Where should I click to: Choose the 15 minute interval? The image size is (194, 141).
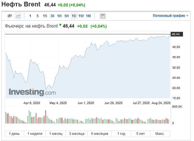click(45, 16)
